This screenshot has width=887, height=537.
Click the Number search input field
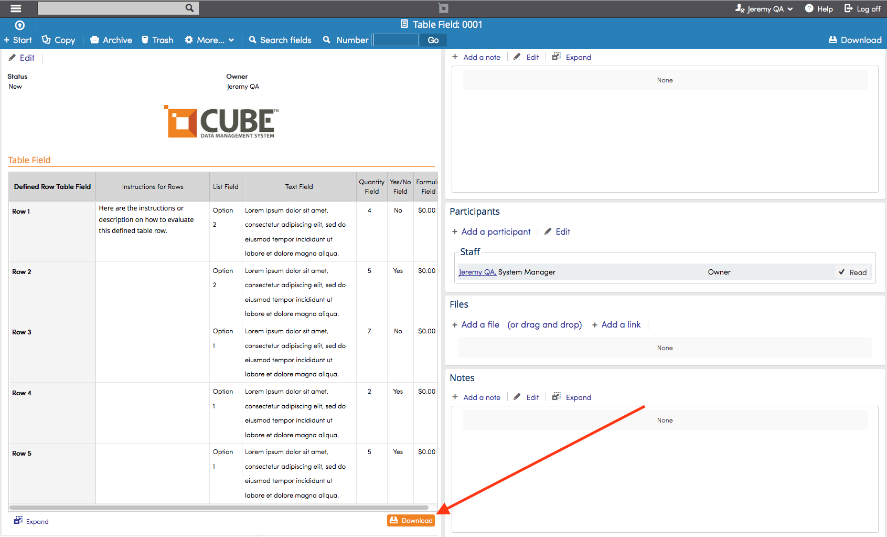(395, 40)
